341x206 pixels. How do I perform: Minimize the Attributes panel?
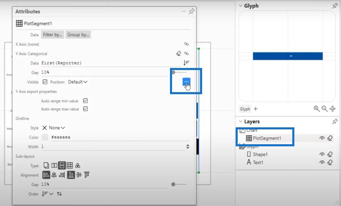[x=184, y=11]
